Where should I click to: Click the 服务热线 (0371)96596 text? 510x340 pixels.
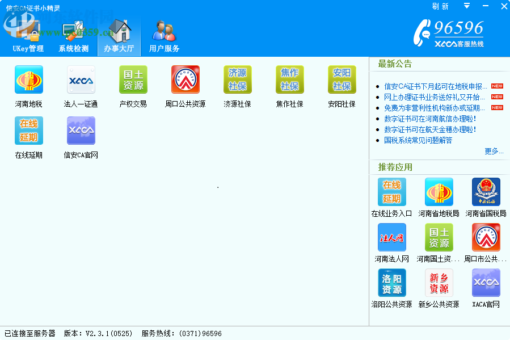click(x=182, y=334)
